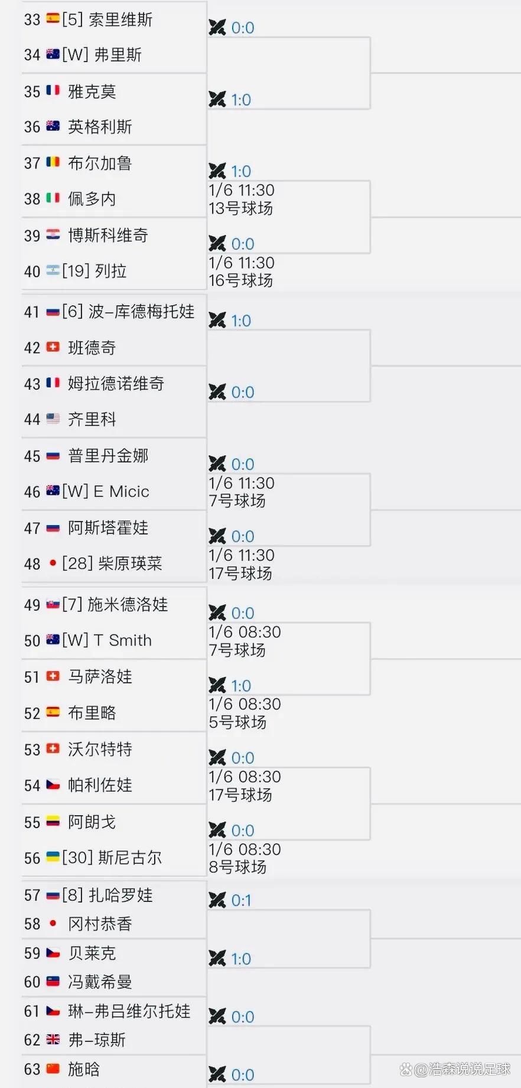Click the 0:1 score for 扎哈罗娃's match
521x1088 pixels.
(x=241, y=900)
